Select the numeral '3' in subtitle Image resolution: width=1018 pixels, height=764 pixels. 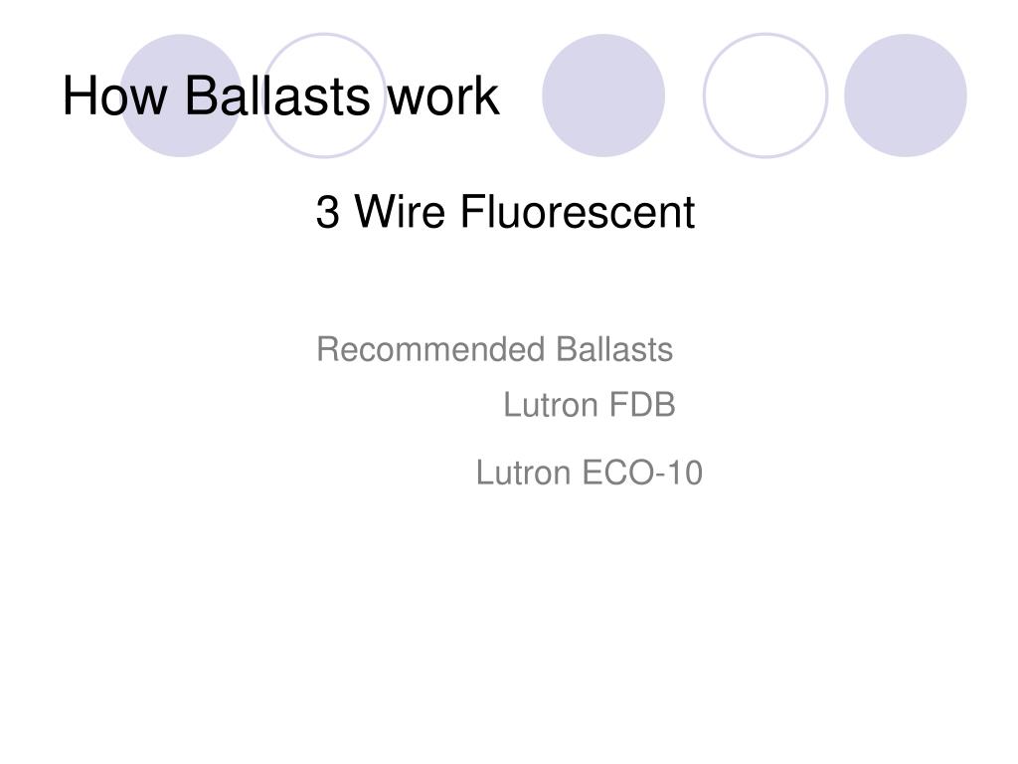(x=327, y=212)
